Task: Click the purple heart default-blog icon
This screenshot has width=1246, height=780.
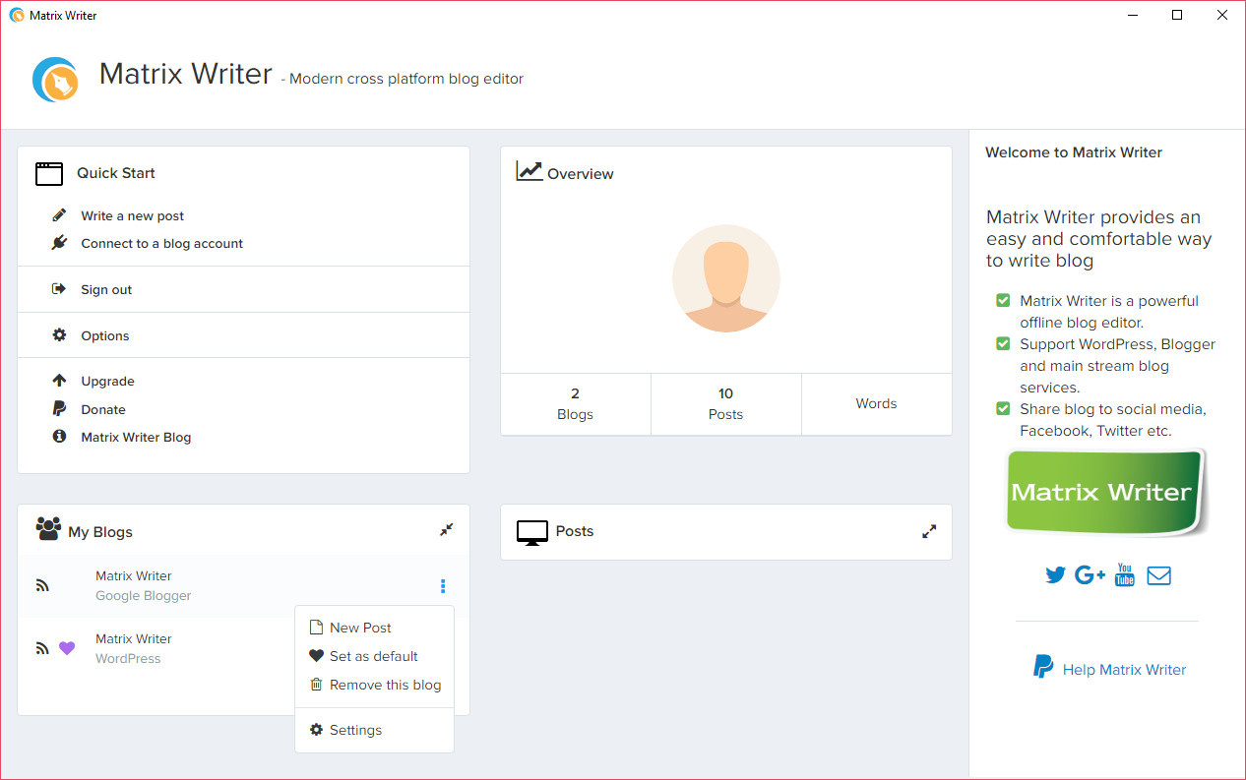Action: 67,648
